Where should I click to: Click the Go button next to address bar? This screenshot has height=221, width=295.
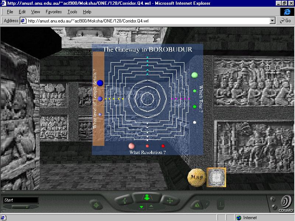tap(285, 21)
